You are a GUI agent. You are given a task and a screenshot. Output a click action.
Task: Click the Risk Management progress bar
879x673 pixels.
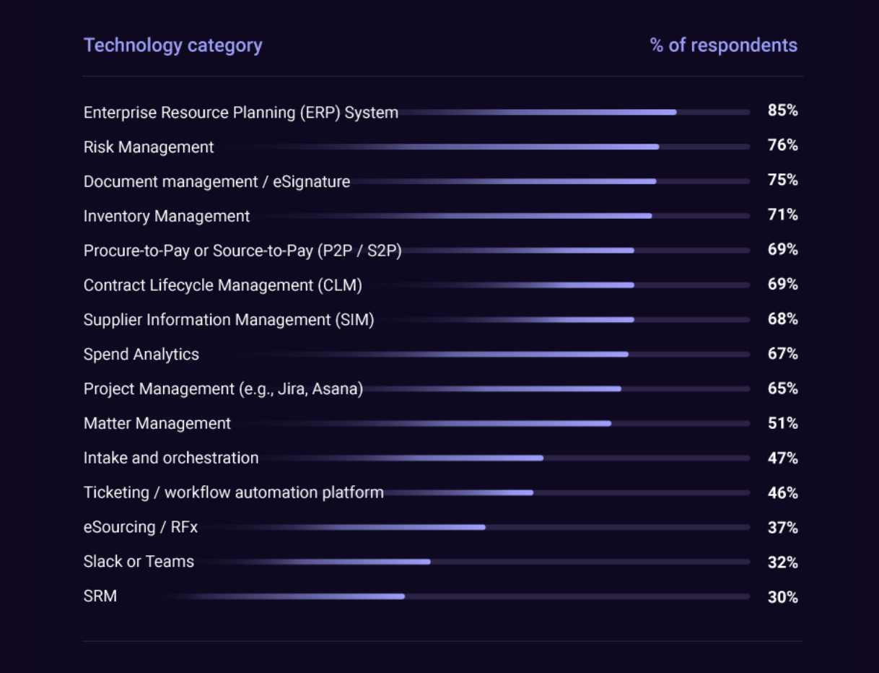[484, 147]
